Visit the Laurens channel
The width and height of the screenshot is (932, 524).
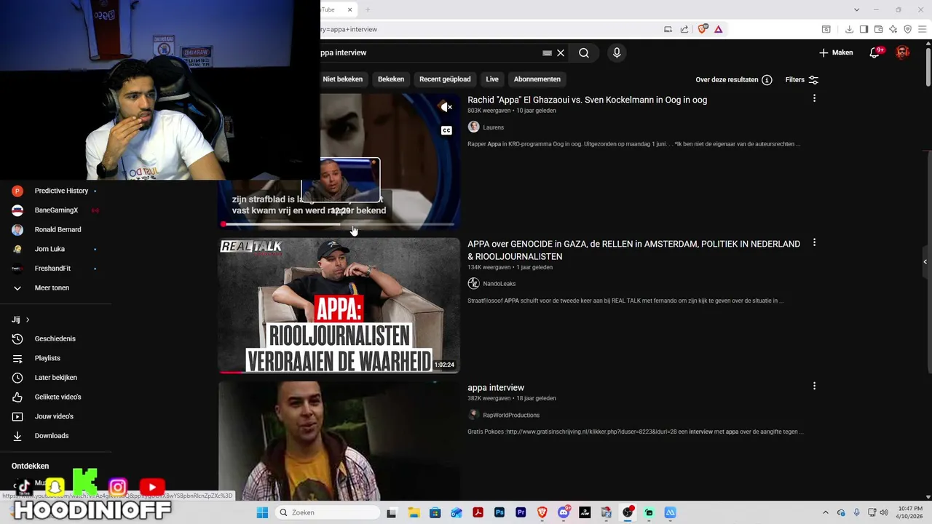tap(493, 127)
